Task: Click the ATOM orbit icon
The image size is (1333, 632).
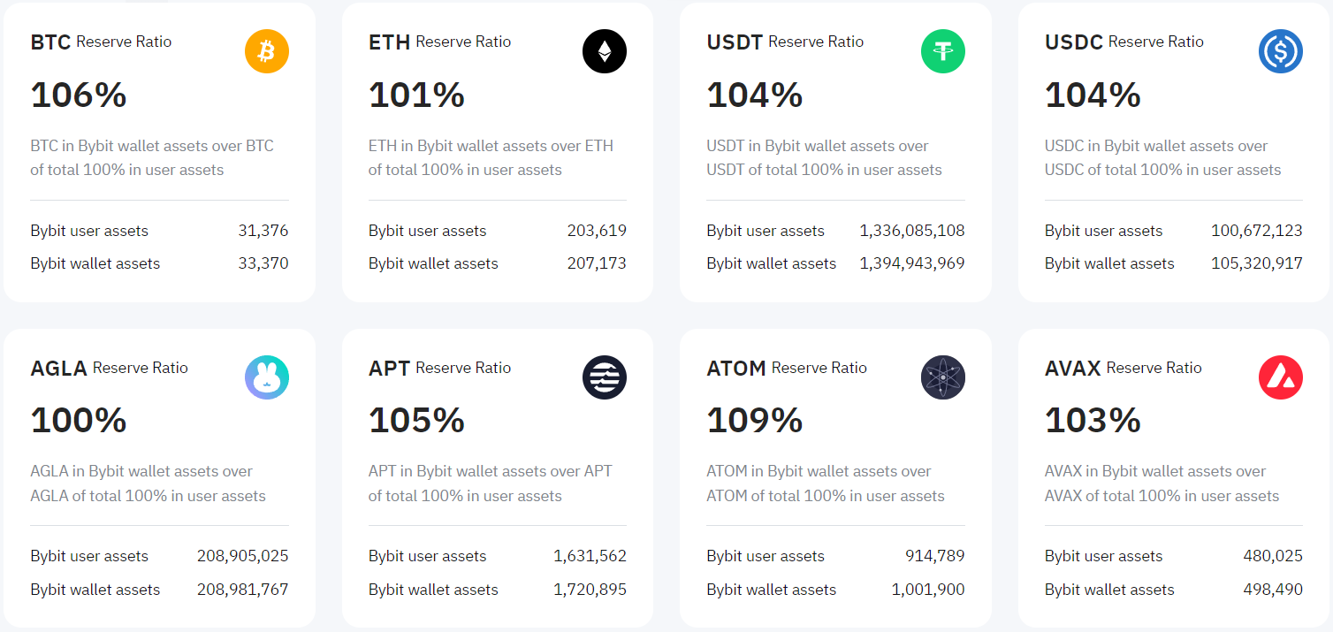Action: click(x=943, y=377)
